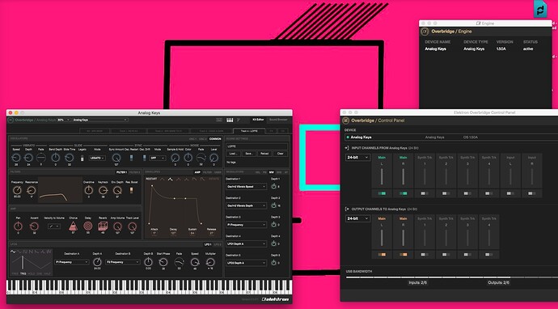Switch to the Kit Editor tab

click(258, 120)
